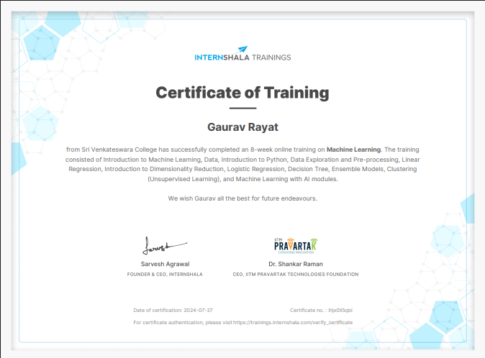Click the 'Sarvesh Agrawal' name text

(x=165, y=264)
